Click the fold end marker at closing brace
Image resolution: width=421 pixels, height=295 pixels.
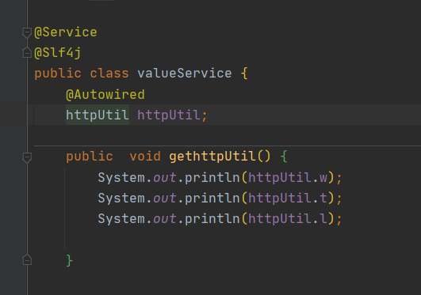coord(27,259)
